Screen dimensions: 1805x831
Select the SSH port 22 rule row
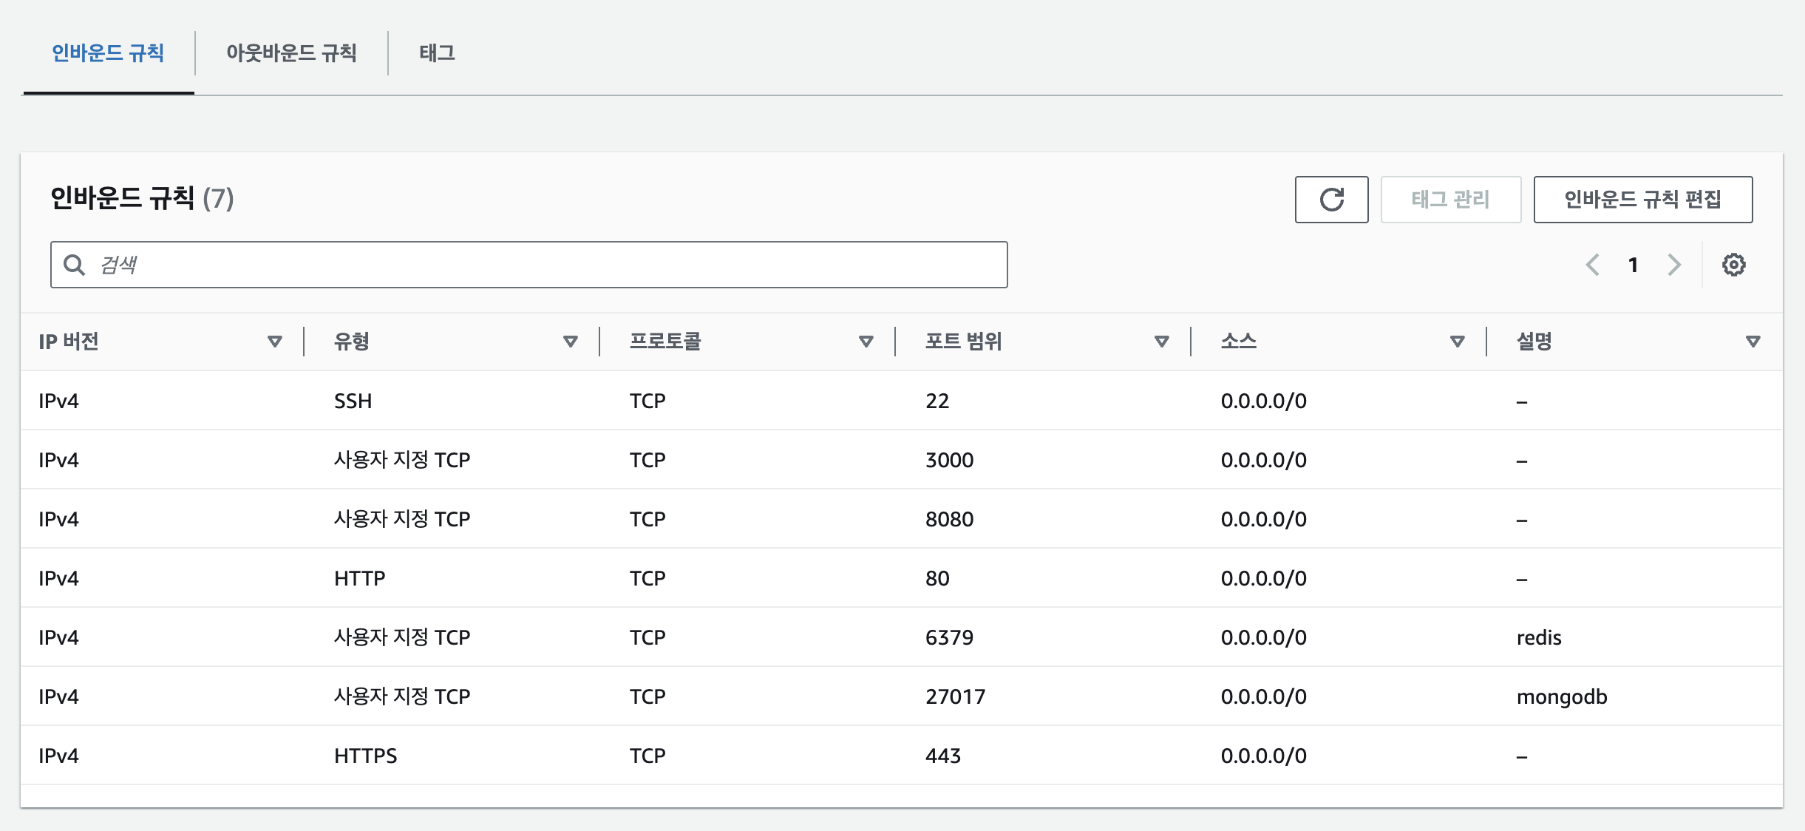[x=900, y=401]
